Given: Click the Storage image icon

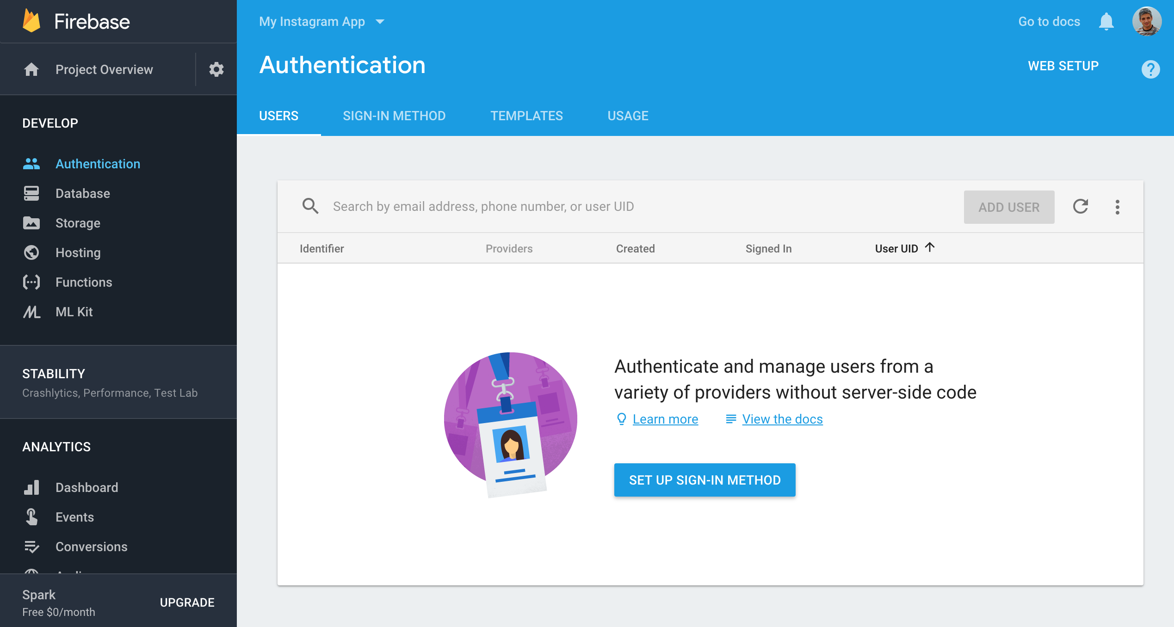Looking at the screenshot, I should coord(31,223).
